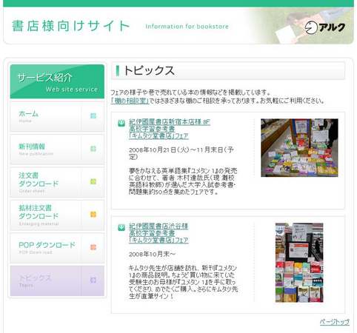
Task: Click the purple arrow icon beside トピックス
Action: point(93,280)
